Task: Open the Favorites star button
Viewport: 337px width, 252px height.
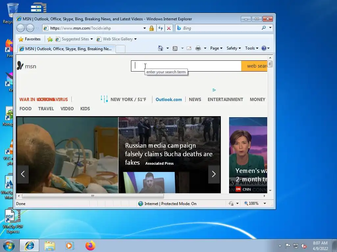Action: 30,39
